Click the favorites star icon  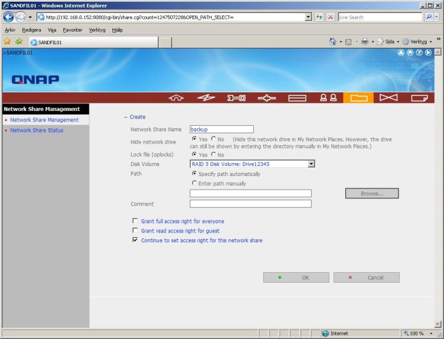[x=7, y=42]
